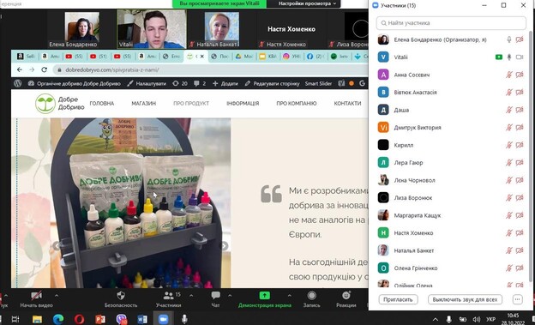Reload the browser page with refresh icon
Screen dimensions: 535x325
[x=44, y=69]
